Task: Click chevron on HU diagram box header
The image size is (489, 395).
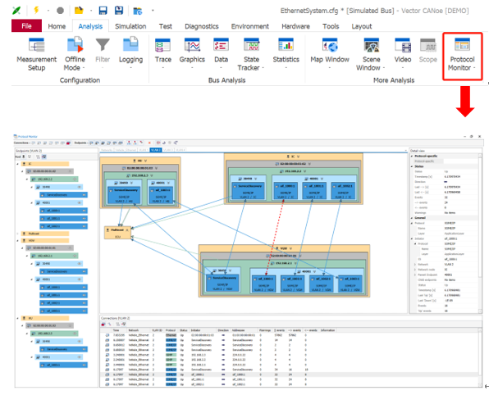Action: (x=146, y=161)
